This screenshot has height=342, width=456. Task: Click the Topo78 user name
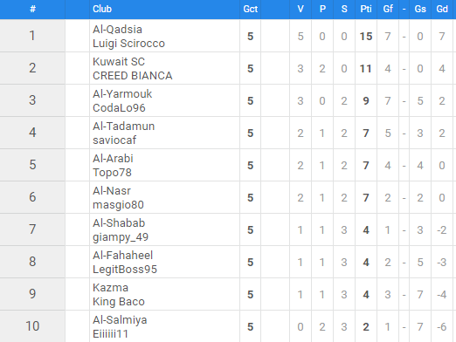click(112, 173)
